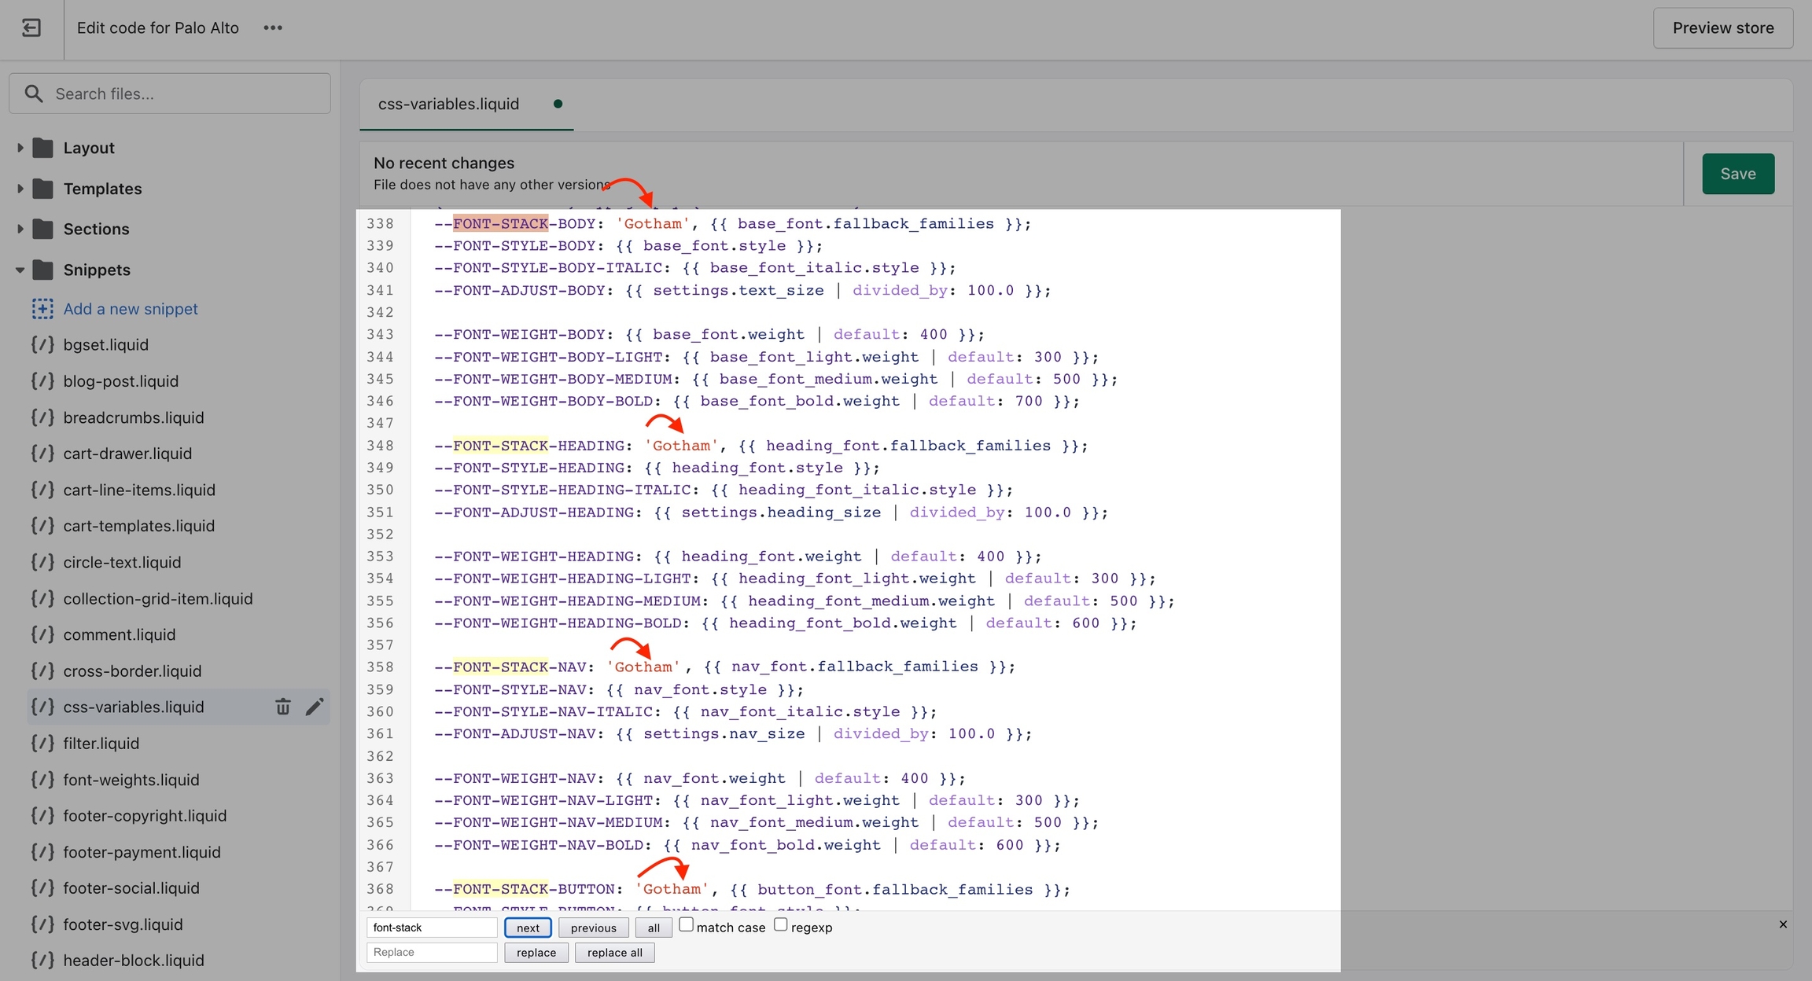This screenshot has width=1812, height=981.
Task: Expand the Layout folder
Action: (20, 148)
